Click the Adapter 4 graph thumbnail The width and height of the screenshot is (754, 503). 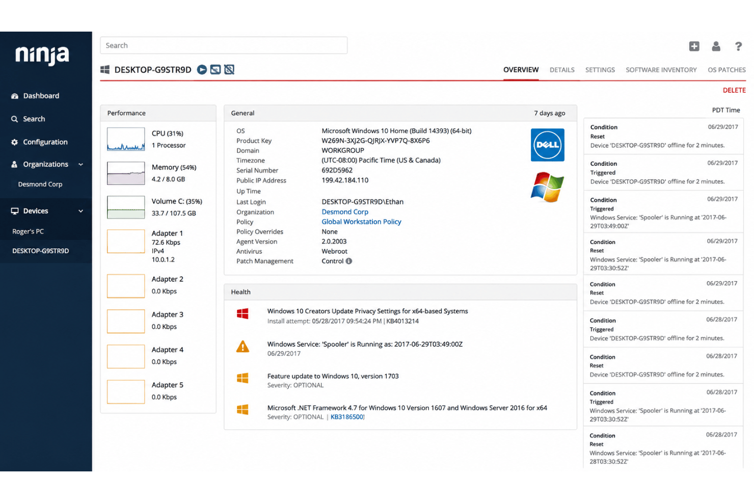pos(126,356)
